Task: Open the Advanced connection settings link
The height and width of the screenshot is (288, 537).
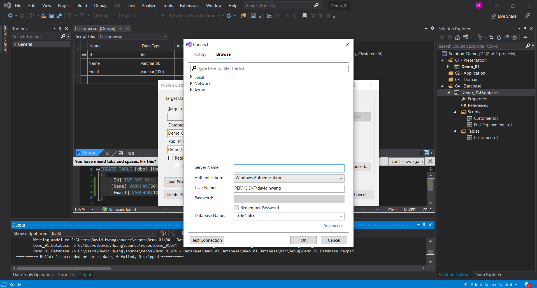Action: pyautogui.click(x=333, y=225)
